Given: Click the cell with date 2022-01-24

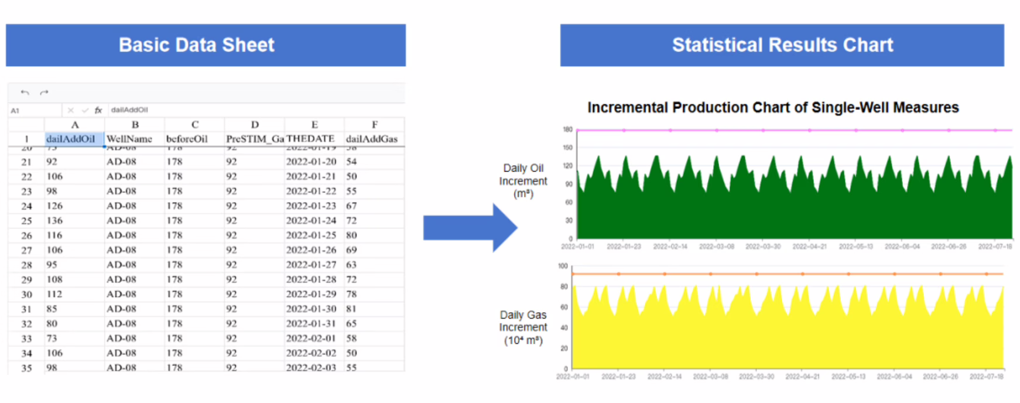Looking at the screenshot, I should 311,221.
